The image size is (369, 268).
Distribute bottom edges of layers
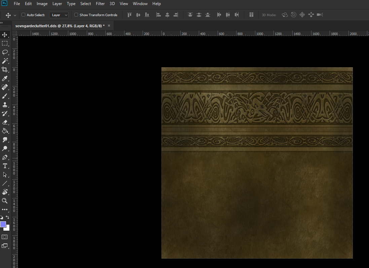208,15
